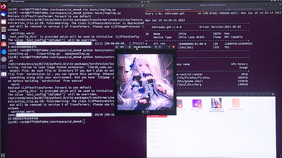Click the '/local/bin/Xorg' process row
This screenshot has width=282, height=158.
coord(189,84)
